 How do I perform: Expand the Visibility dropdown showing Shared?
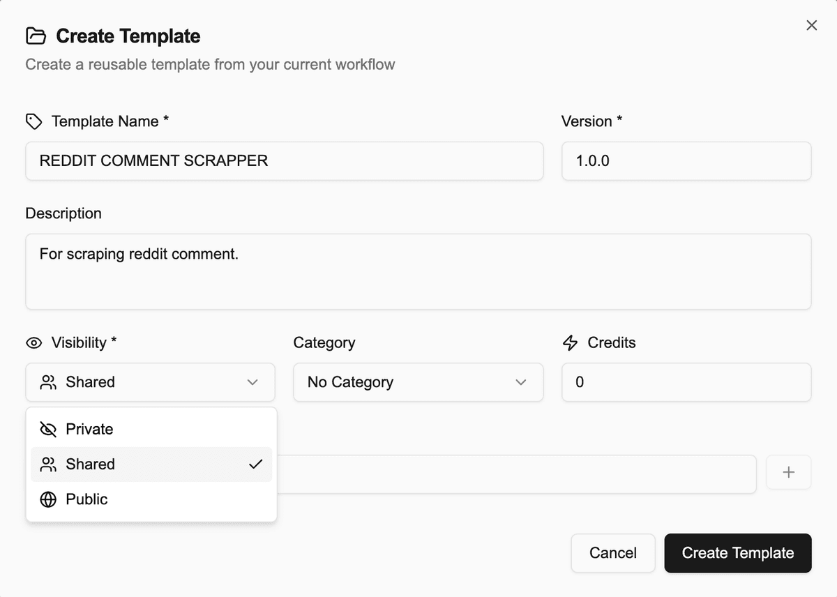tap(150, 382)
